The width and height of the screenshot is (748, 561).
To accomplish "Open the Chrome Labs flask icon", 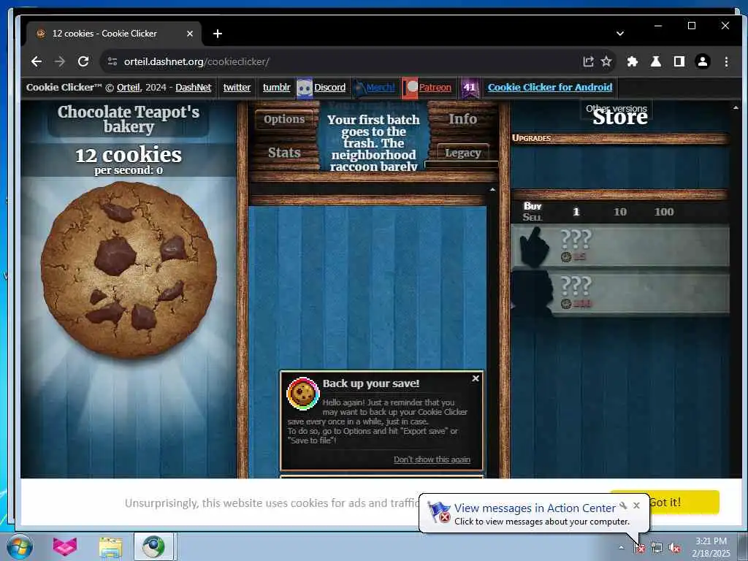I will [656, 61].
